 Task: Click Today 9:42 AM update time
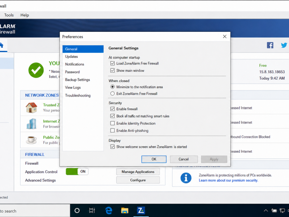(x=272, y=78)
